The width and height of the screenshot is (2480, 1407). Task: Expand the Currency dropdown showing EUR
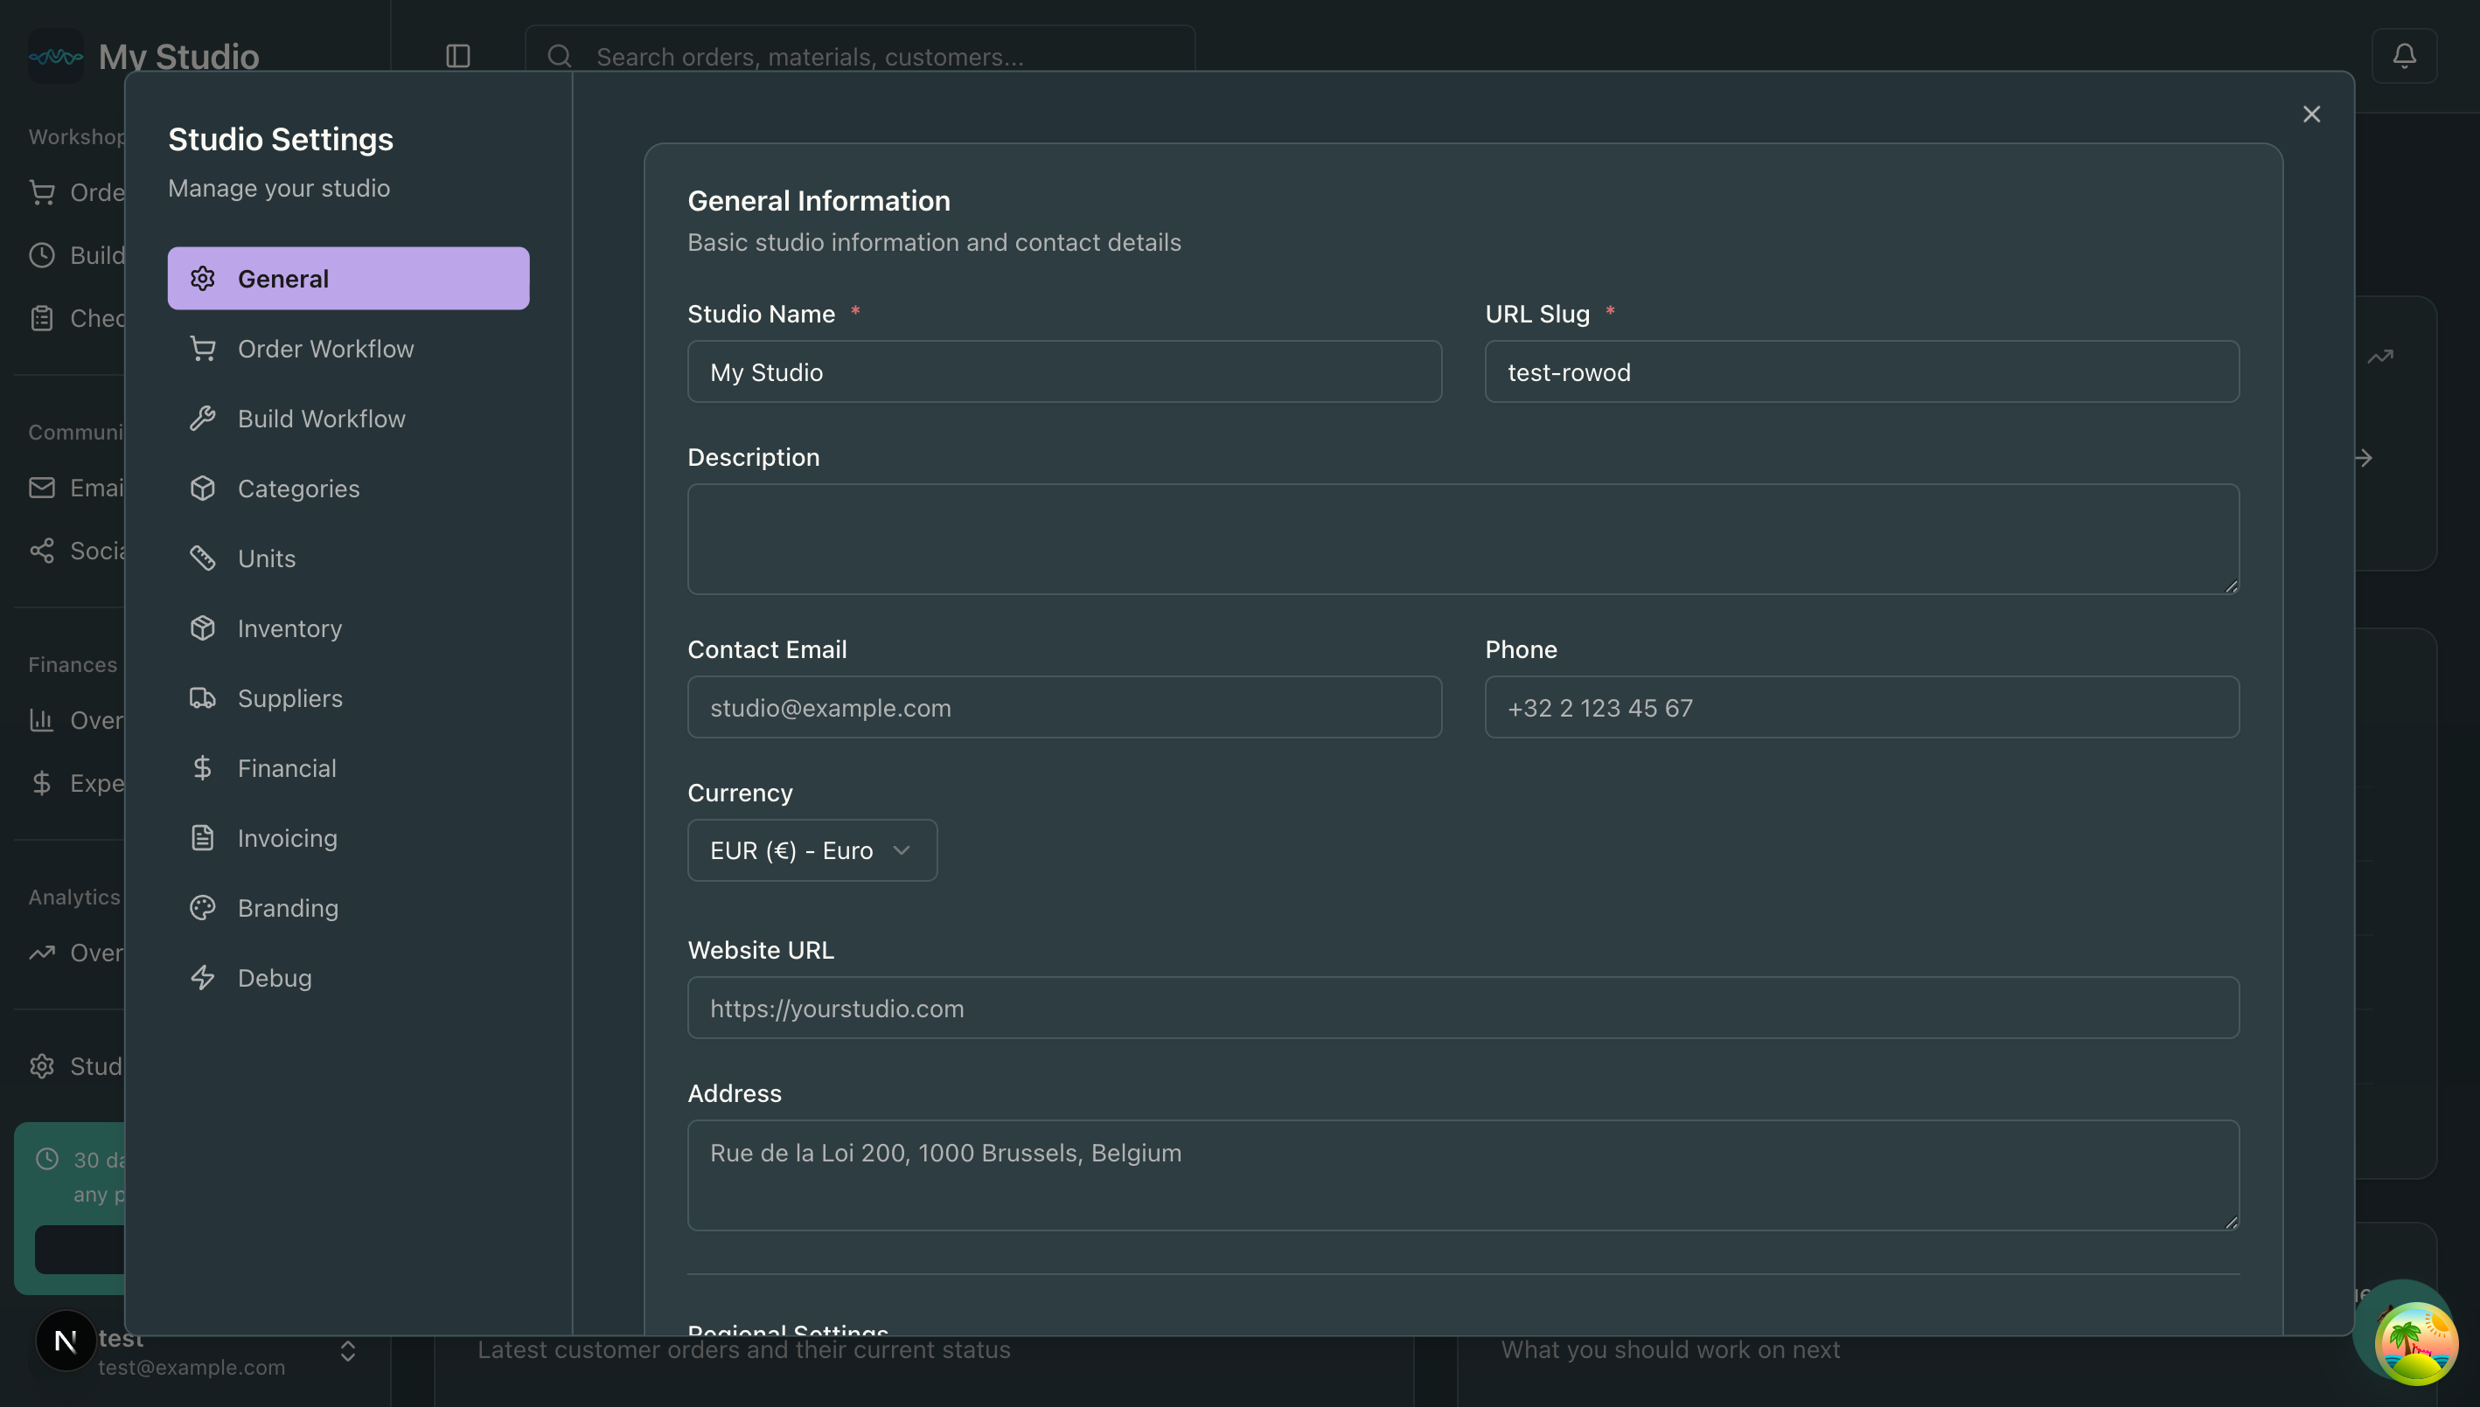pyautogui.click(x=812, y=849)
